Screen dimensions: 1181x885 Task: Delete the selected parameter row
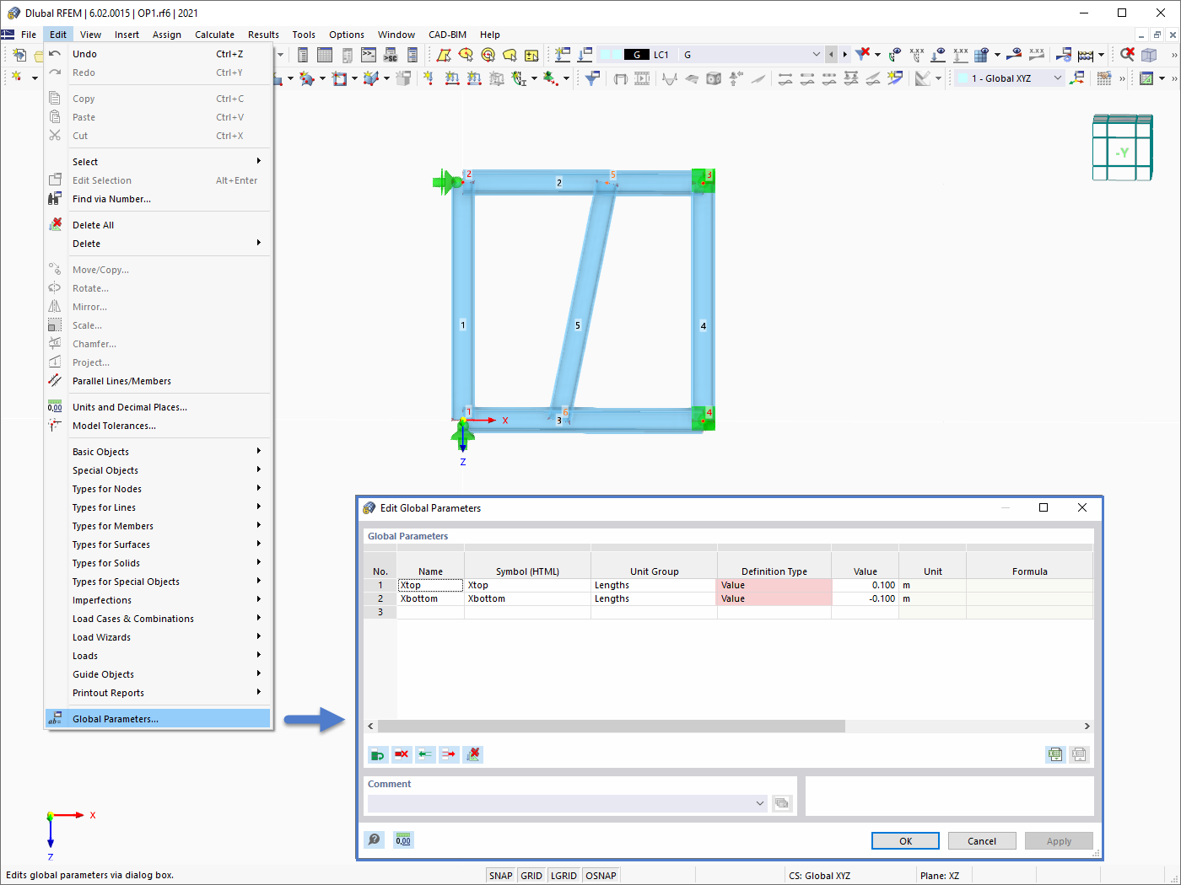pyautogui.click(x=401, y=754)
